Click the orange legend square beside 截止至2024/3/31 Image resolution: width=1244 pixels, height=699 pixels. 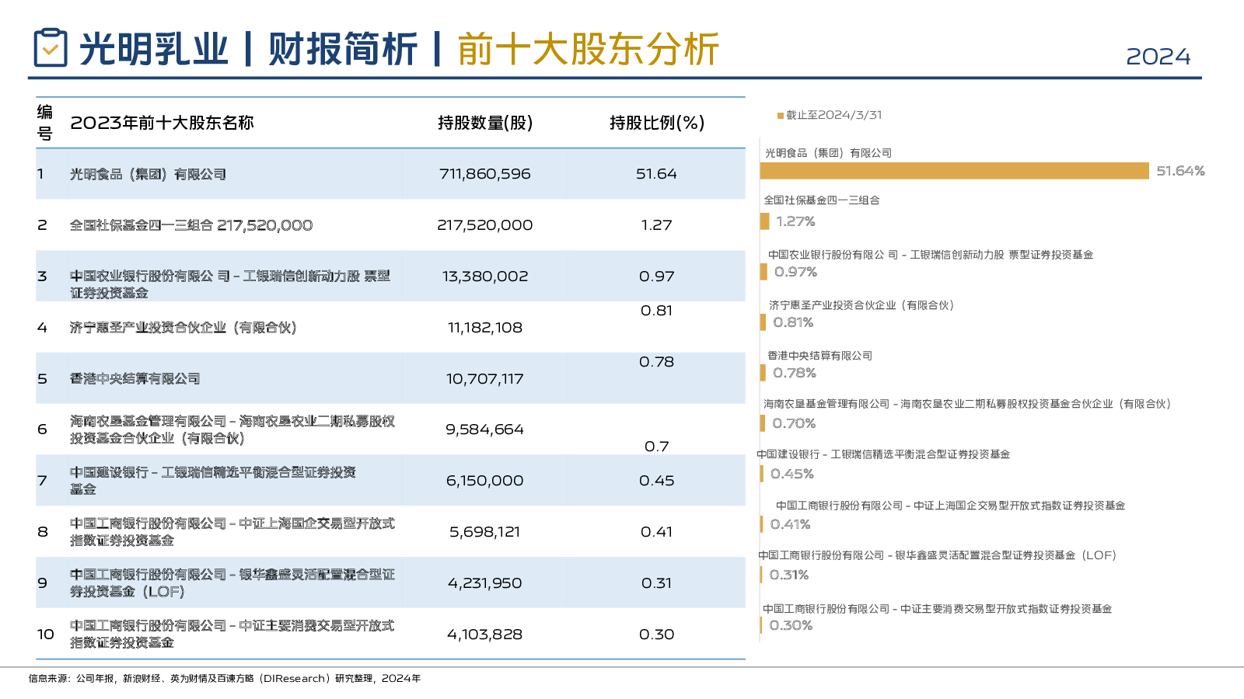click(x=780, y=116)
